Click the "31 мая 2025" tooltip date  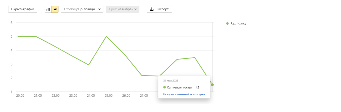point(171,81)
